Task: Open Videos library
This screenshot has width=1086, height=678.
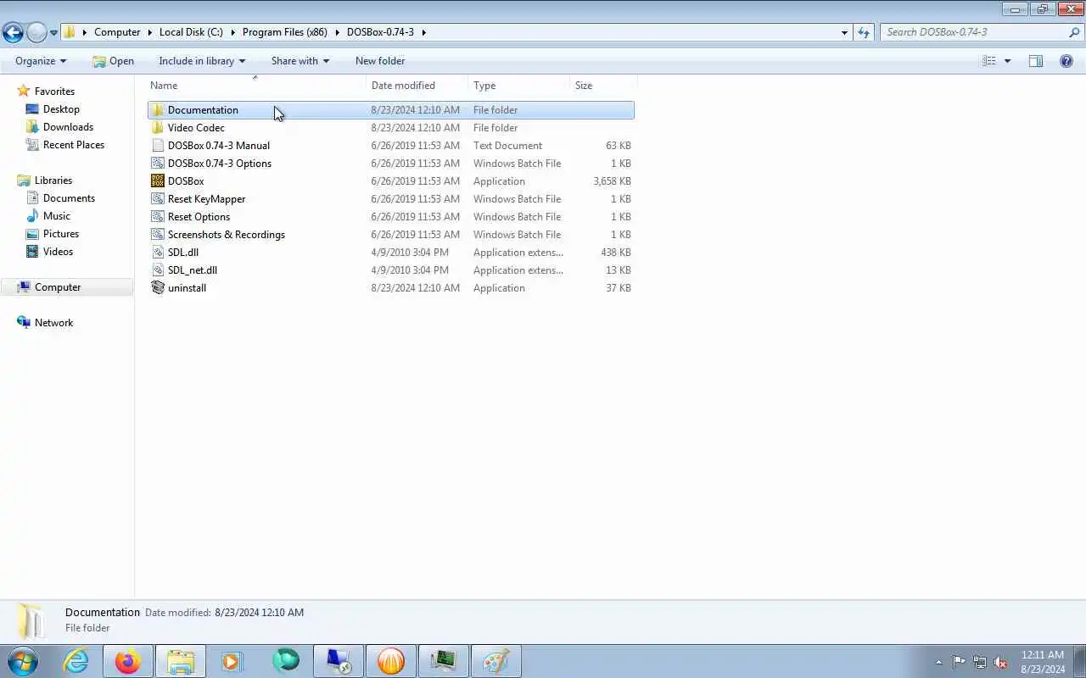Action: pos(58,252)
